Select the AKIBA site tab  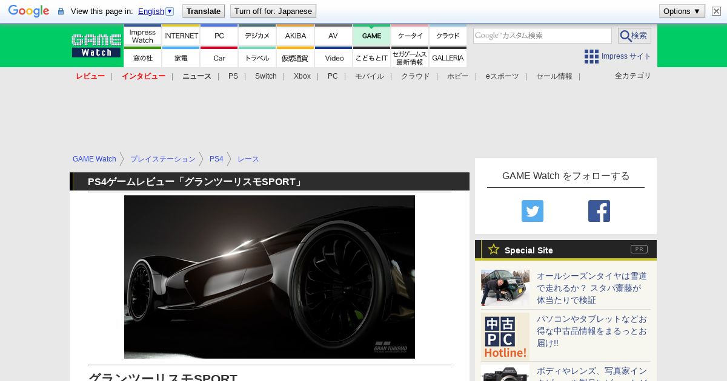point(296,36)
